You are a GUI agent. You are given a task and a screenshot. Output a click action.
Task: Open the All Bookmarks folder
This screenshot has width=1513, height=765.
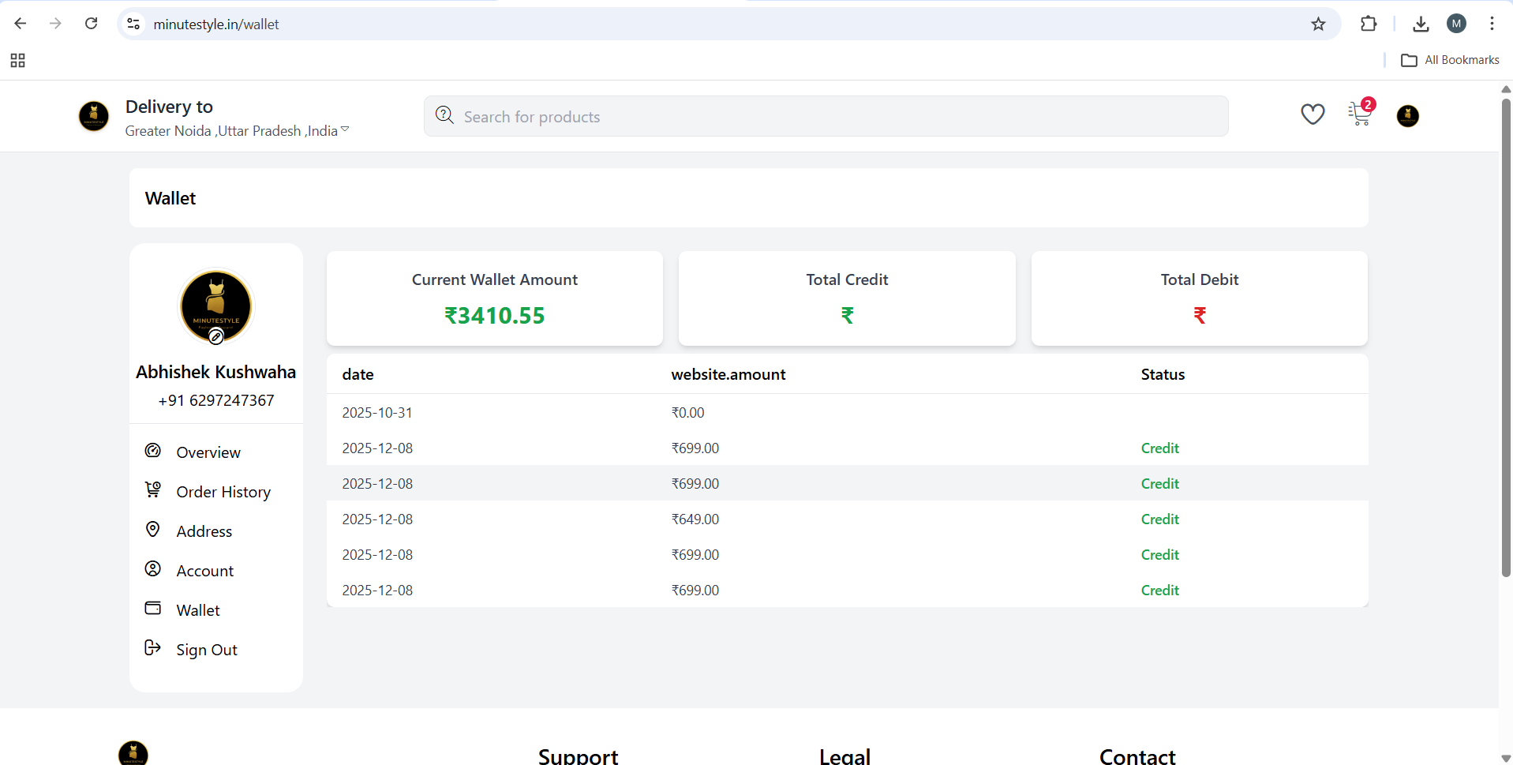pos(1450,61)
